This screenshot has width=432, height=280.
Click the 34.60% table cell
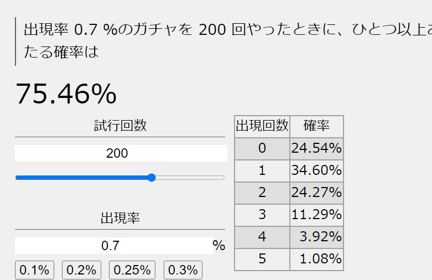[316, 170]
